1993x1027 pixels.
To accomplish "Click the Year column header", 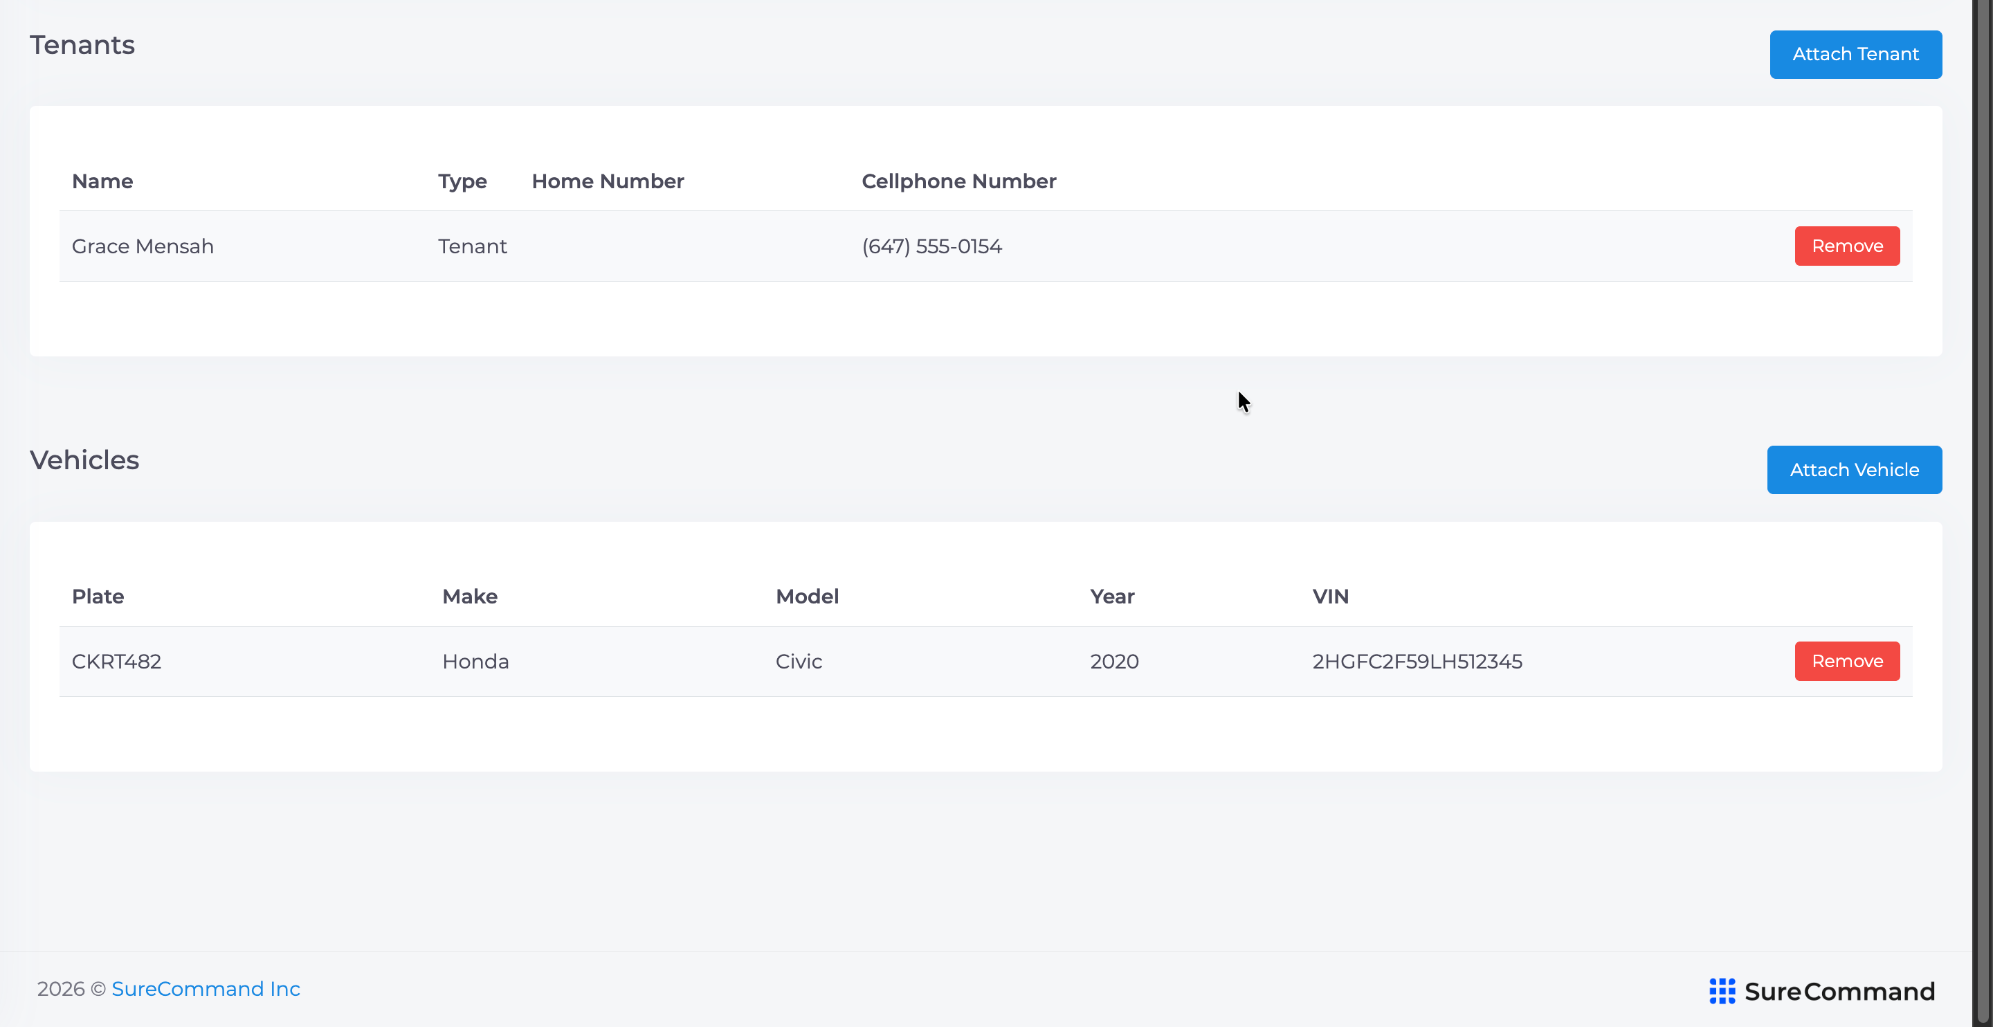I will pyautogui.click(x=1112, y=597).
